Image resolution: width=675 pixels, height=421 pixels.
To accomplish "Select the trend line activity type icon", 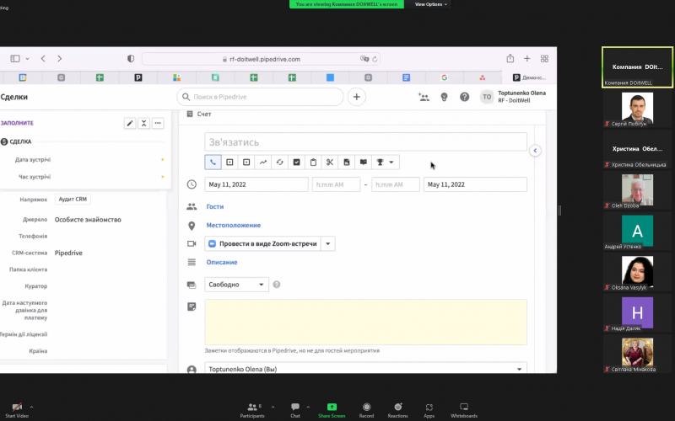I will (x=263, y=163).
